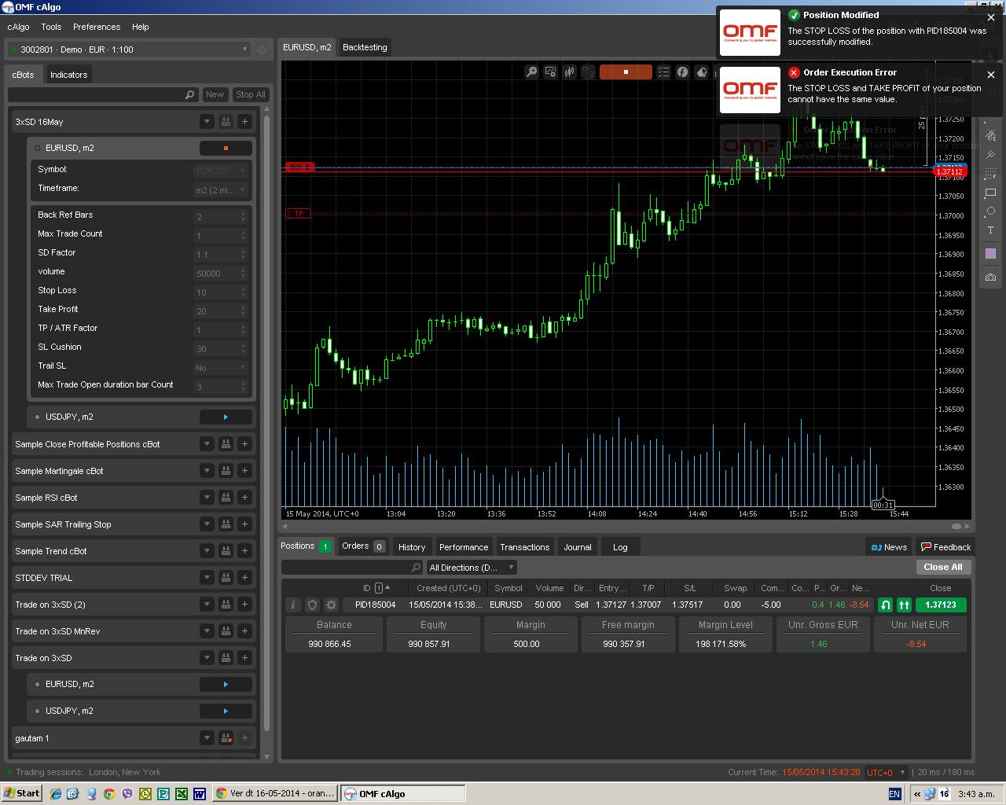Click the chart zoom magnifier icon

tap(531, 72)
